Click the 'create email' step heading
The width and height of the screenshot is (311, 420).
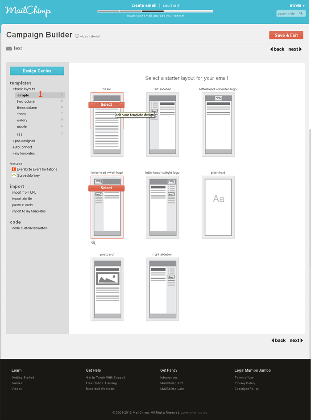pos(144,5)
